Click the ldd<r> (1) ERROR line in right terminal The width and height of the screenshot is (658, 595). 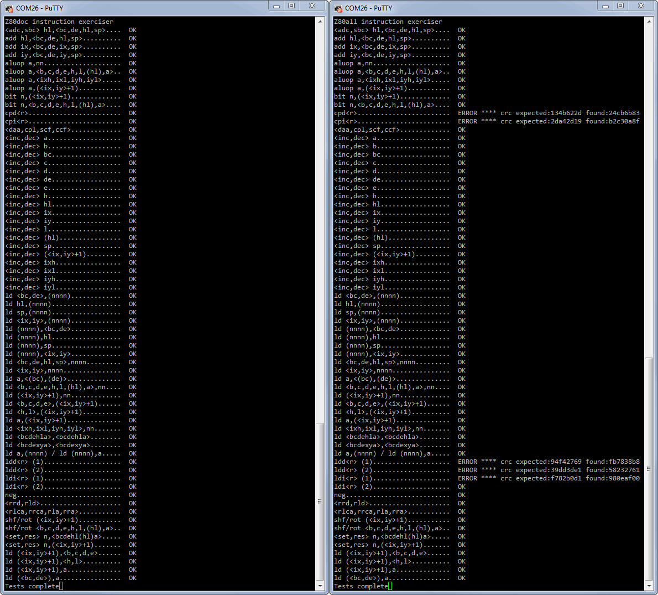coord(487,462)
